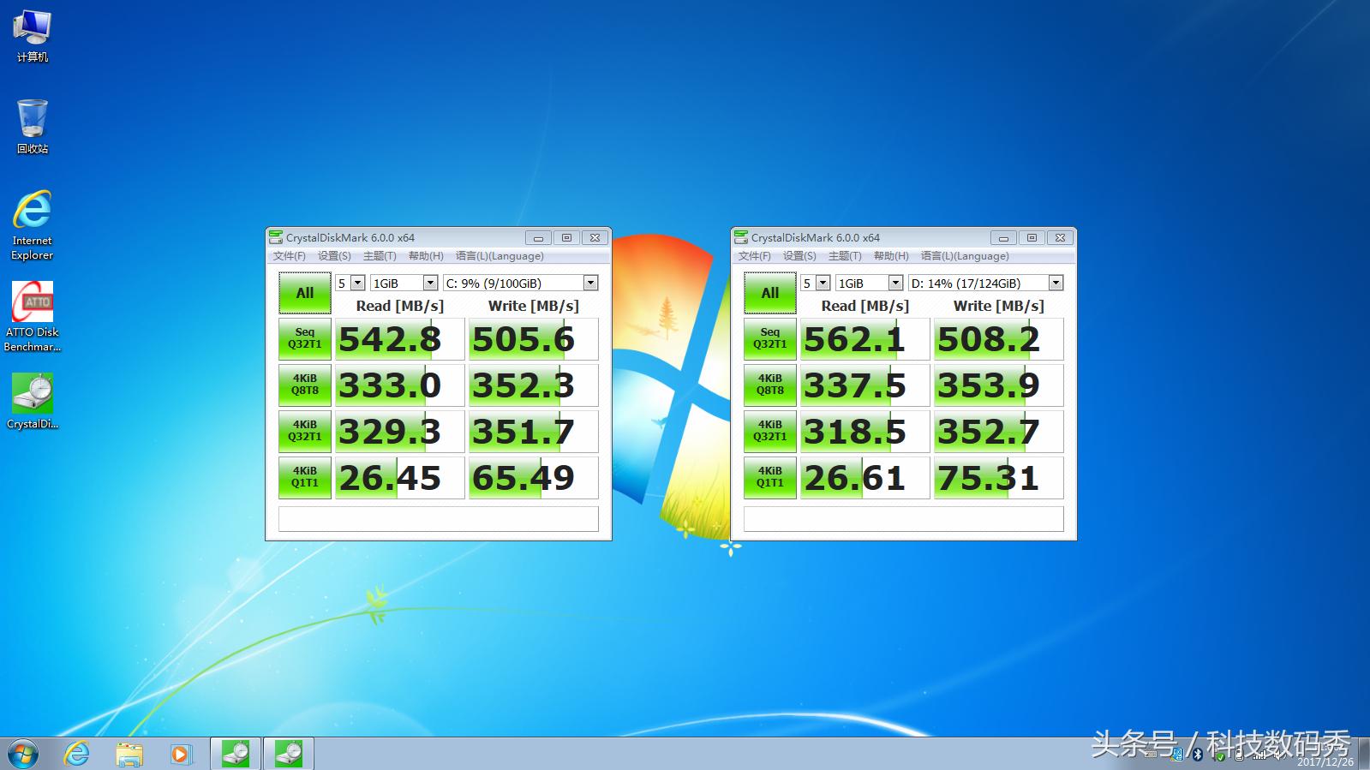The width and height of the screenshot is (1370, 770).
Task: Click the empty status field under D: results
Action: (903, 519)
